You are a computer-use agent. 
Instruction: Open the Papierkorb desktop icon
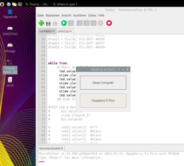pyautogui.click(x=10, y=14)
